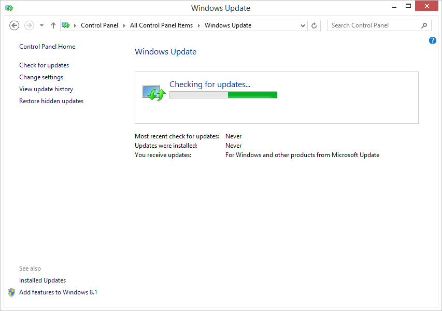Click 'Never' next to Most recent check
Image resolution: width=442 pixels, height=311 pixels.
233,136
